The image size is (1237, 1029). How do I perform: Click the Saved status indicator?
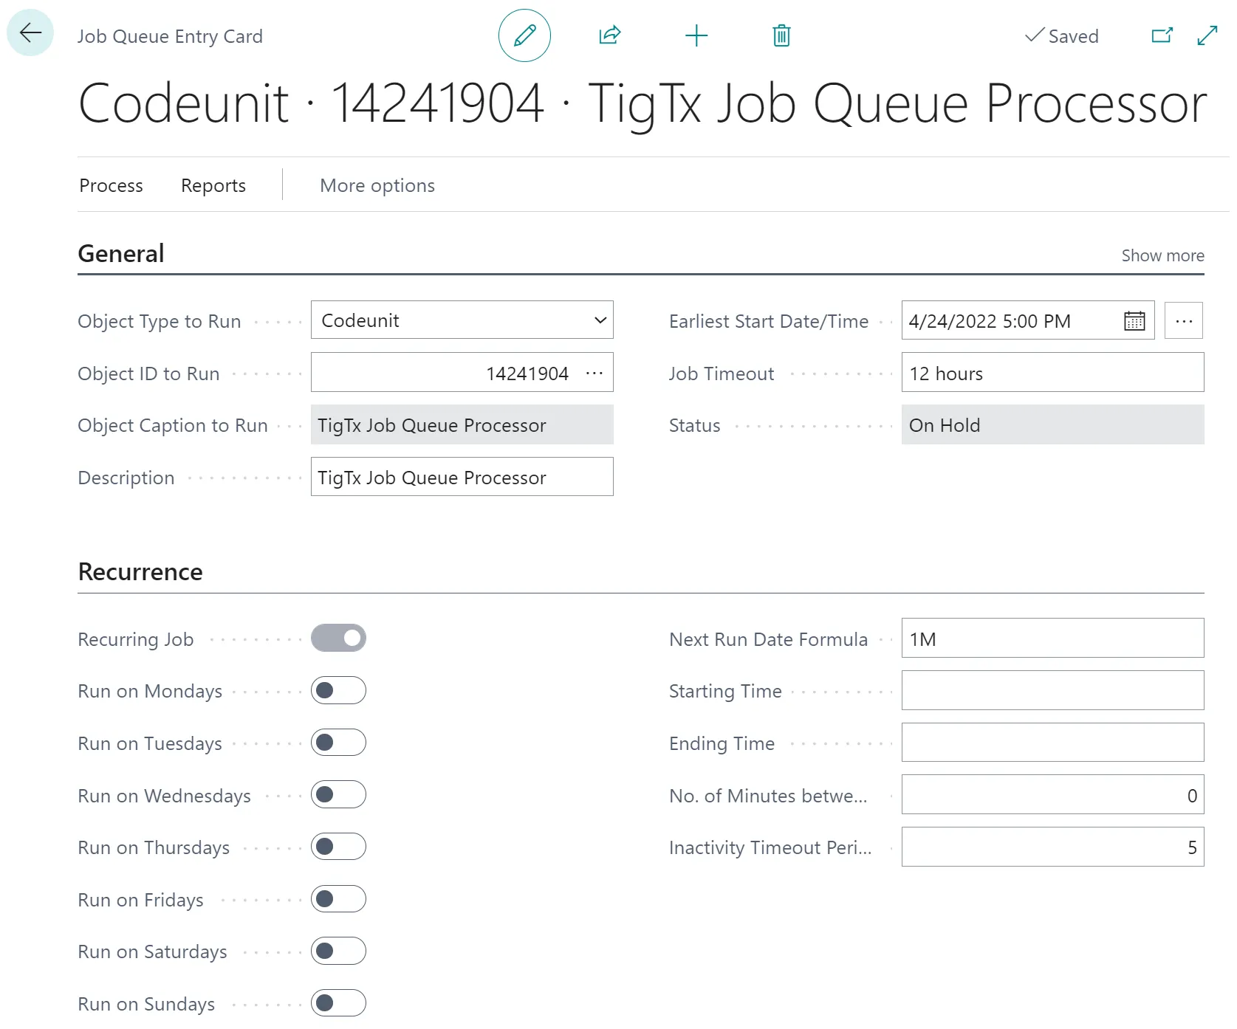click(x=1062, y=35)
